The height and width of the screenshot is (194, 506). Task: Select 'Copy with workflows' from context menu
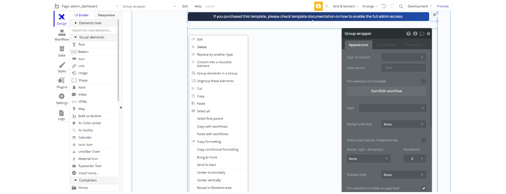coord(212,126)
